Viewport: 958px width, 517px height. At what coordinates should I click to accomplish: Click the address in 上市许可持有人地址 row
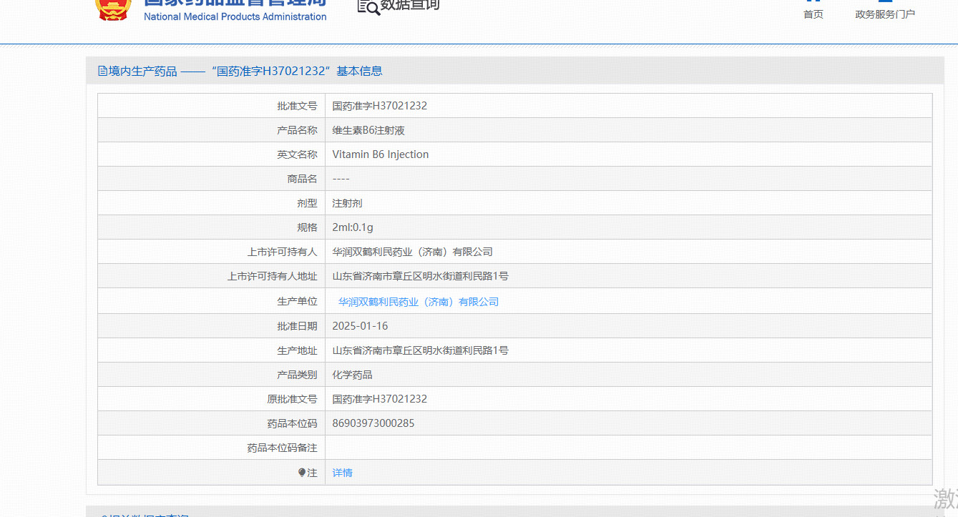pyautogui.click(x=420, y=276)
